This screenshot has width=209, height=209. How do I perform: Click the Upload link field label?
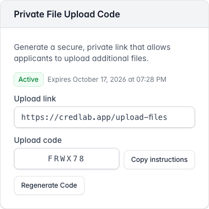pos(35,99)
